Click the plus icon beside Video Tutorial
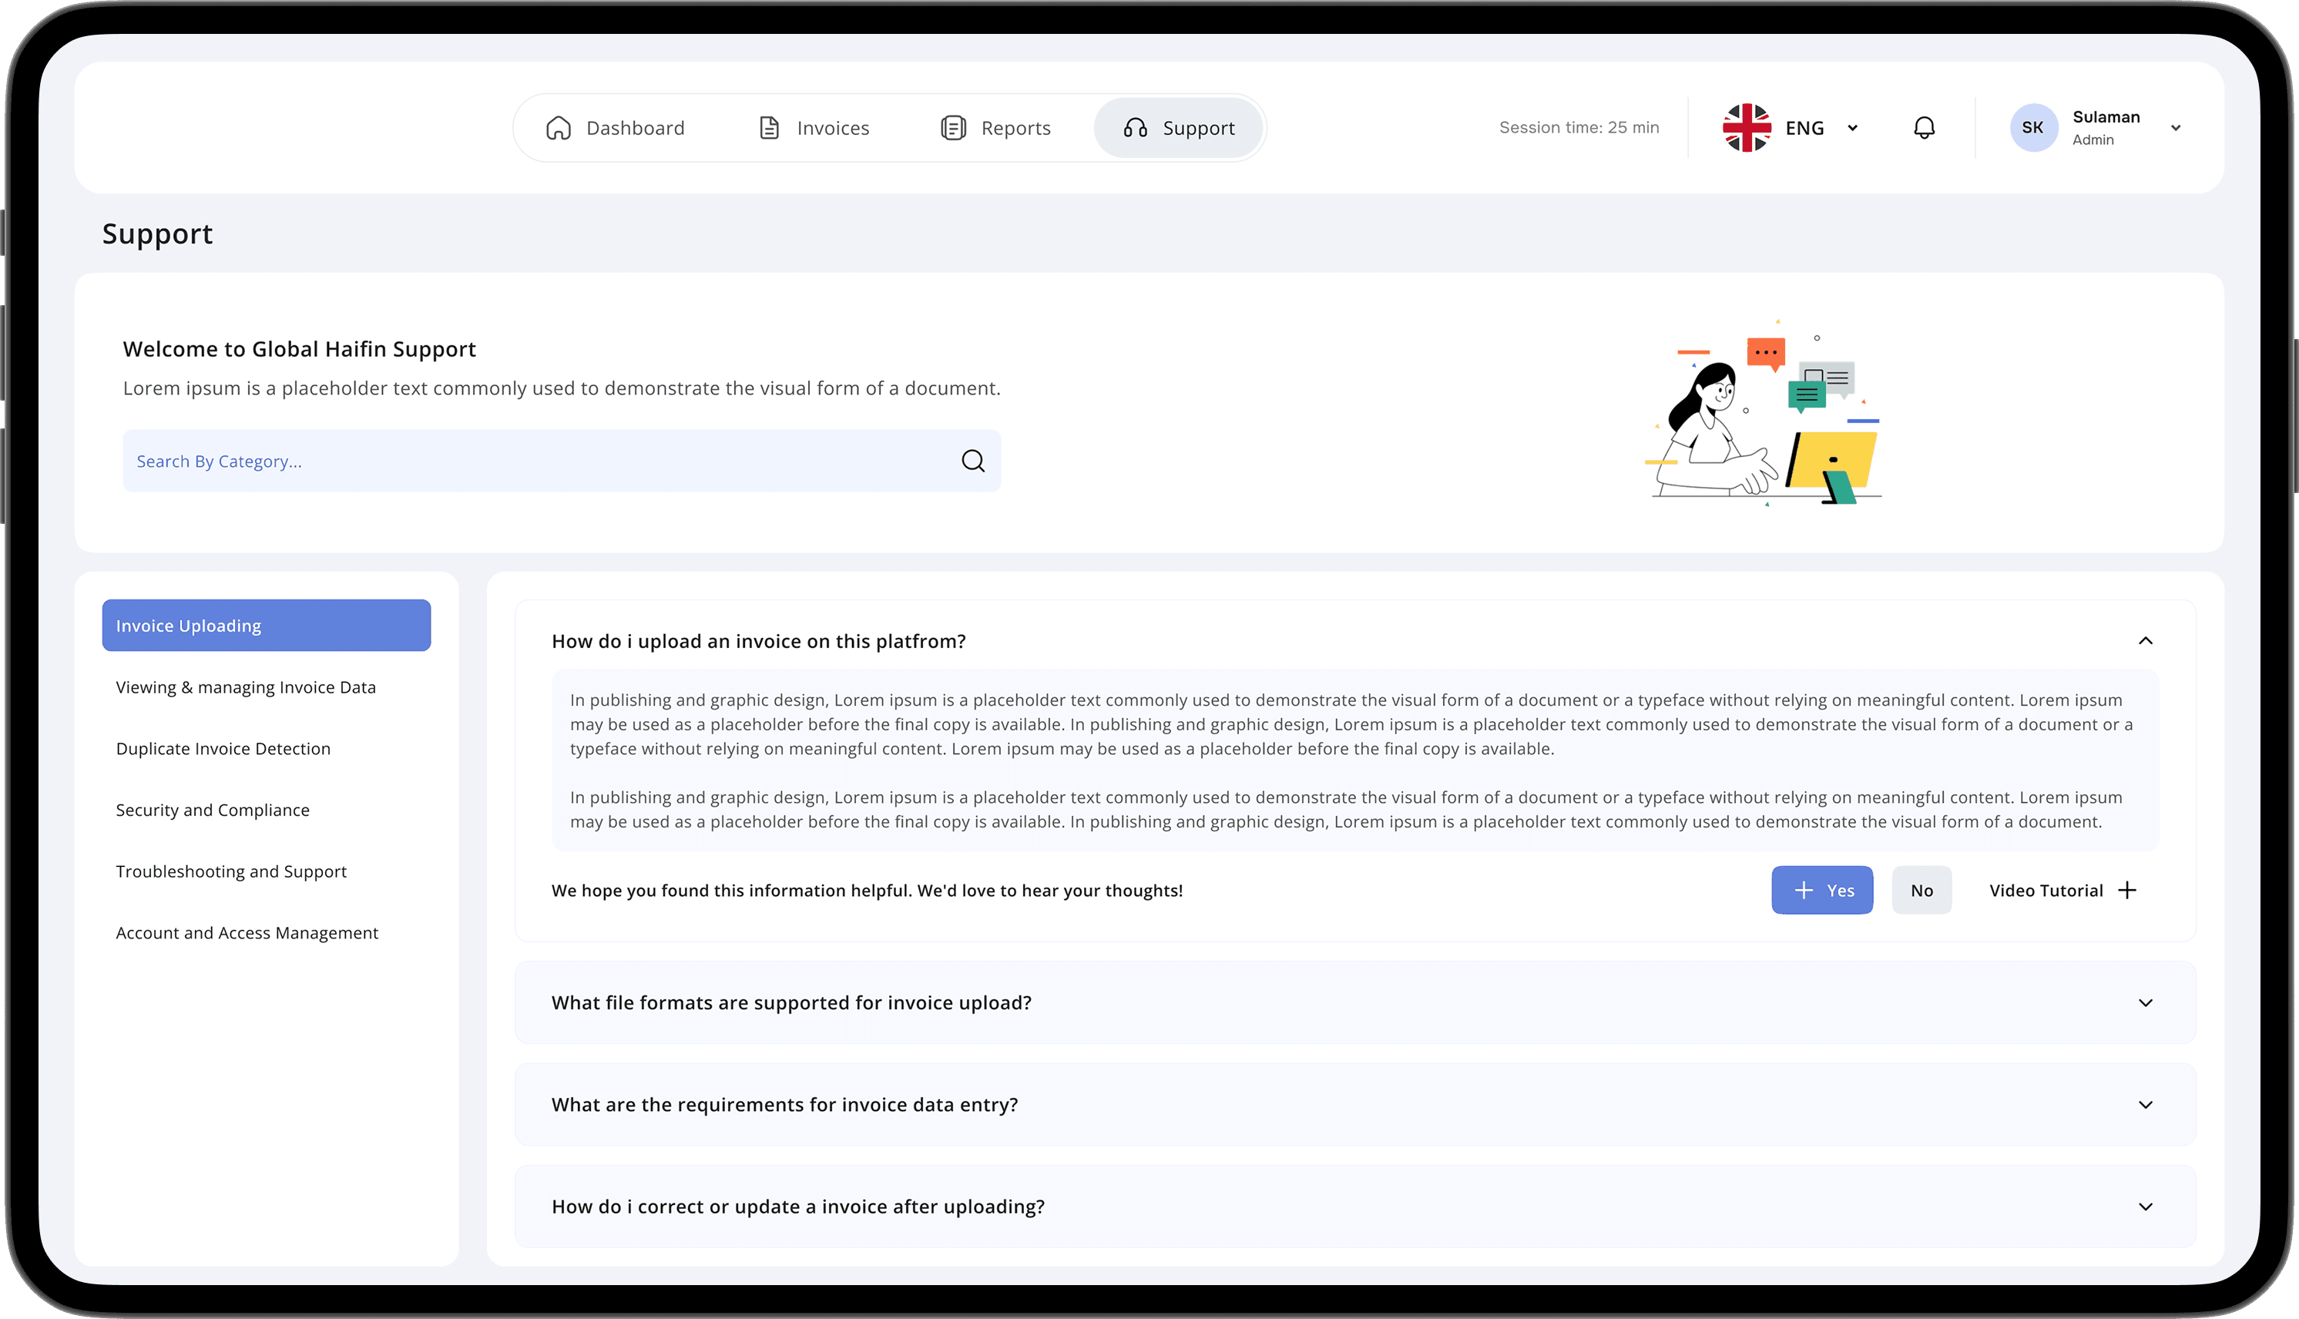This screenshot has width=2299, height=1319. click(x=2127, y=891)
